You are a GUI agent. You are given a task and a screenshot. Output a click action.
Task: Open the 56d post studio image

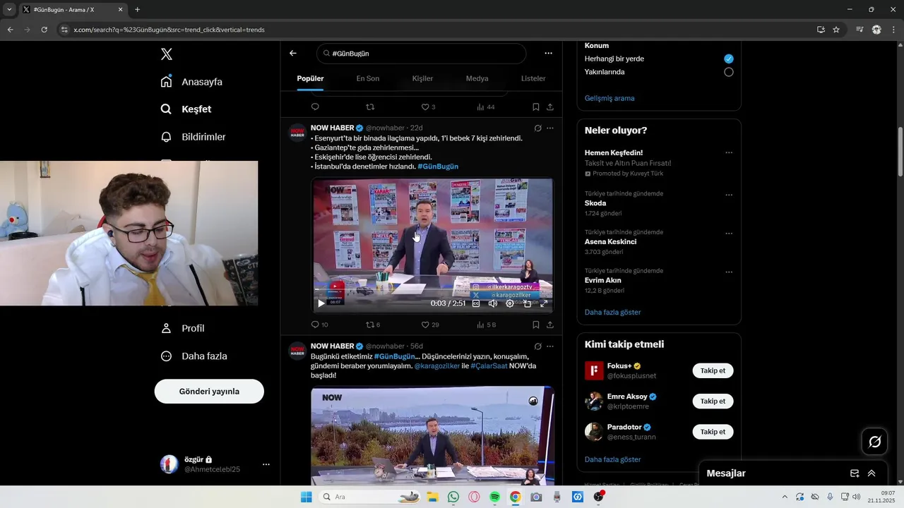[432, 435]
